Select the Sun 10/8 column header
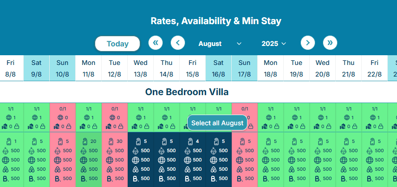The image size is (397, 187). tap(62, 68)
